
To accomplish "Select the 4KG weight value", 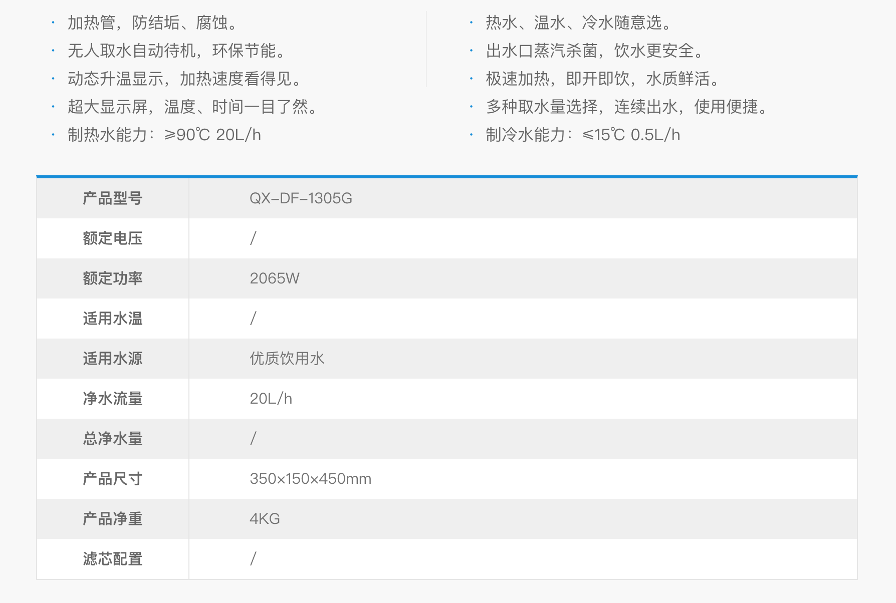I will click(x=265, y=519).
